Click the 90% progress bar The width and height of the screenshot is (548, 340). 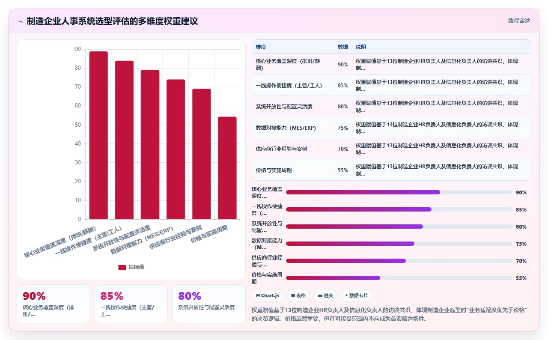[x=399, y=192]
